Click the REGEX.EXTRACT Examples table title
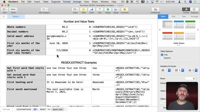This screenshot has width=200, height=112. point(79,63)
